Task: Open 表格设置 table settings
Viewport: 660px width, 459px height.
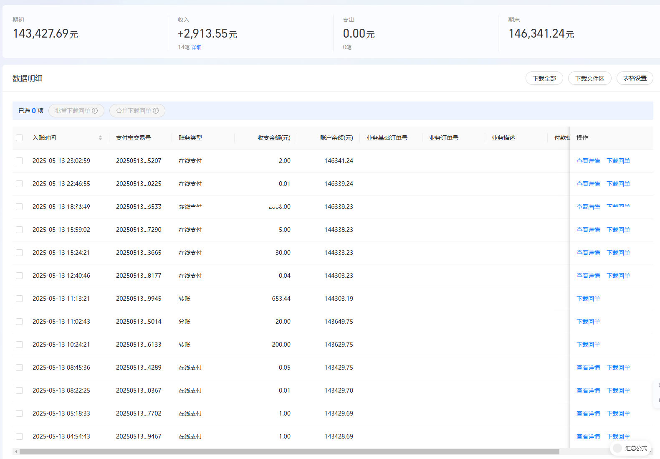Action: [x=635, y=78]
